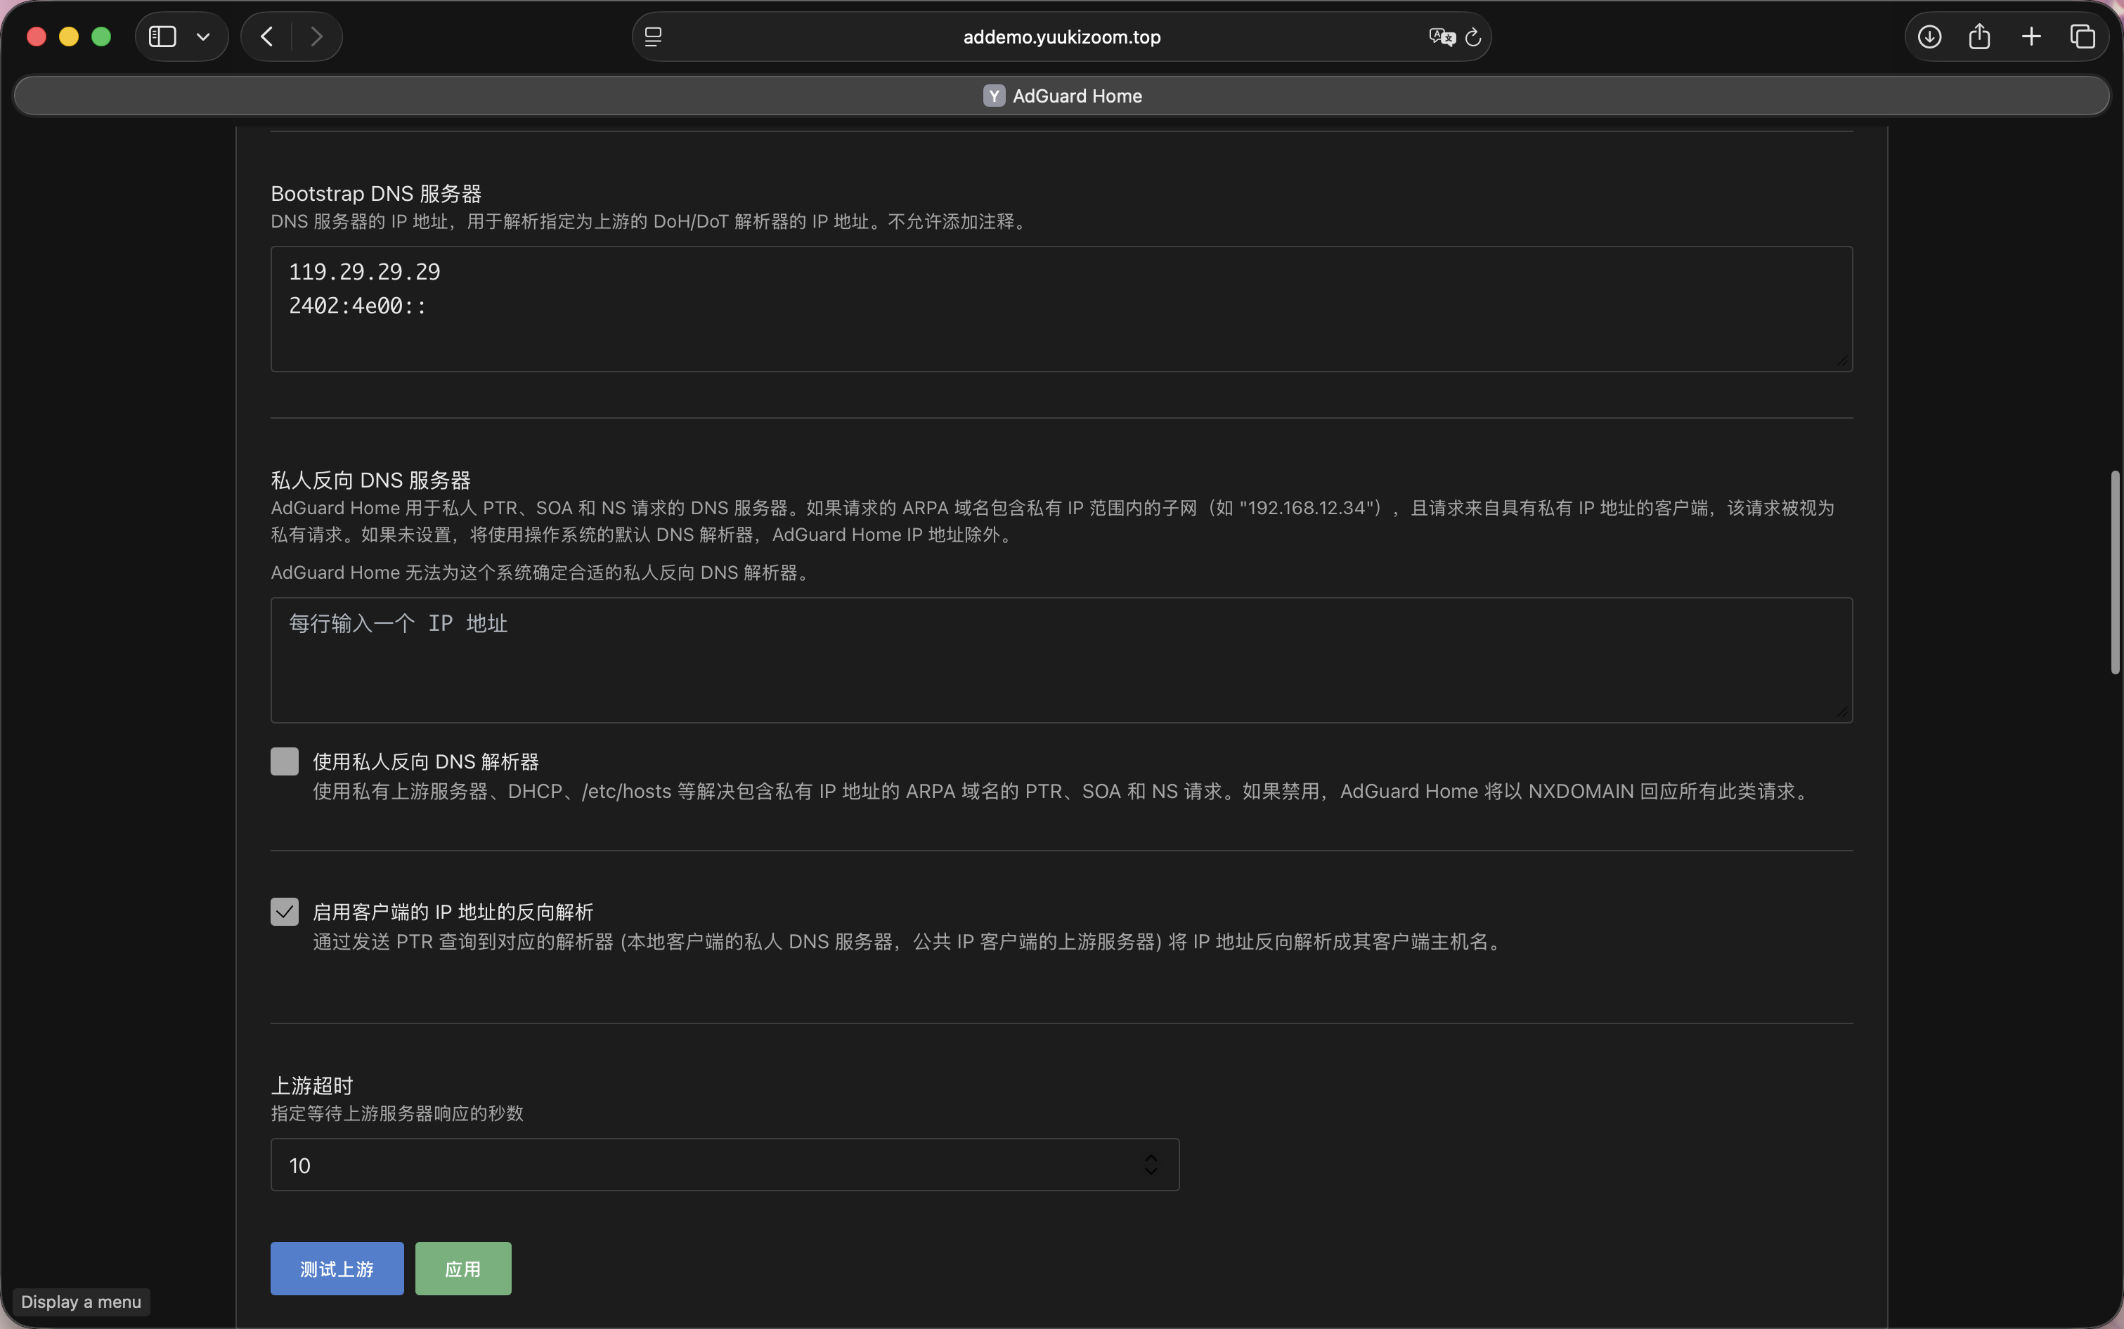
Task: Add a new tab with plus icon
Action: (2031, 37)
